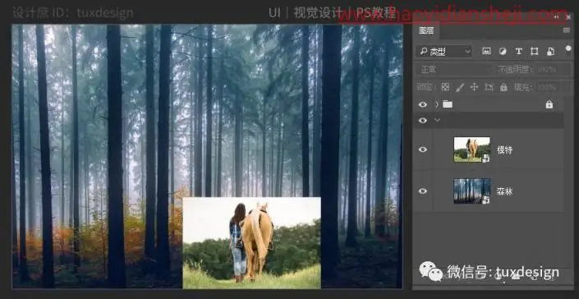Filter layers by adjustment layers icon

pyautogui.click(x=503, y=52)
